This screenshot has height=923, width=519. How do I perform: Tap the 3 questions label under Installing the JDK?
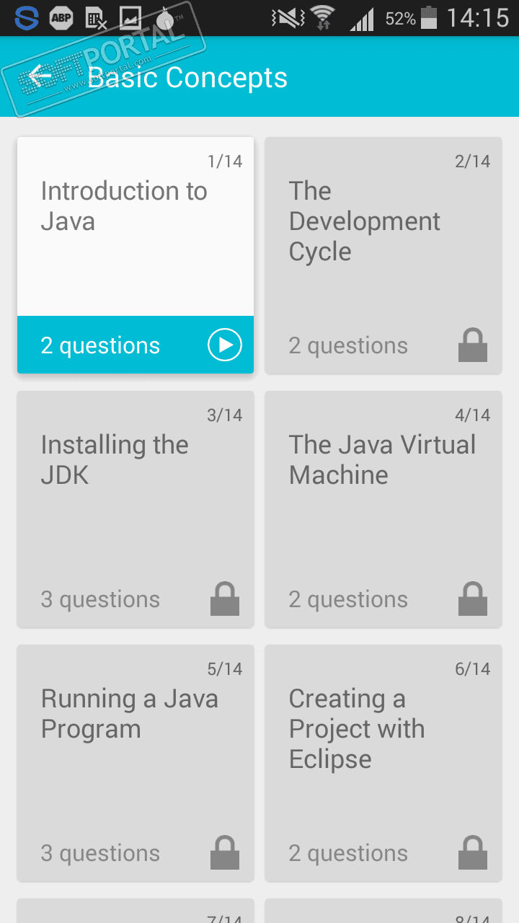tap(100, 599)
